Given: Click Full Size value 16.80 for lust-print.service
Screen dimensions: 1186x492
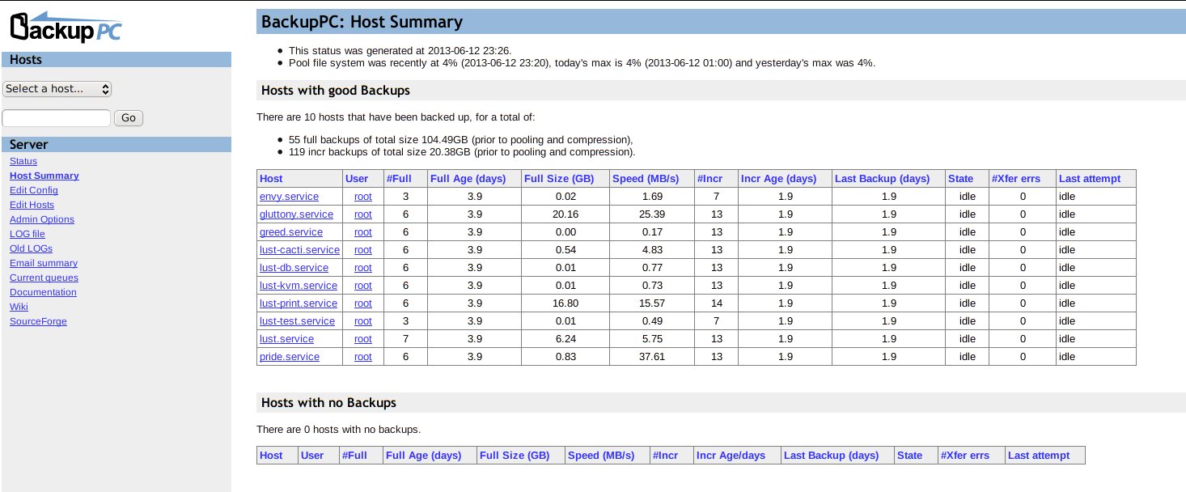Looking at the screenshot, I should point(565,303).
